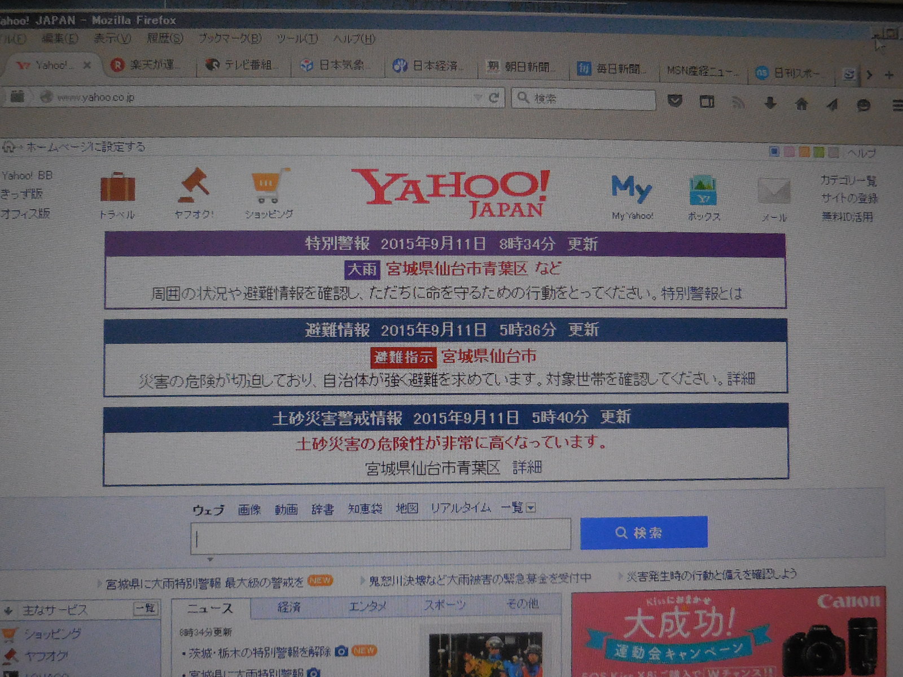The width and height of the screenshot is (903, 677).
Task: Select the リアルタイム search type link
Action: point(460,508)
